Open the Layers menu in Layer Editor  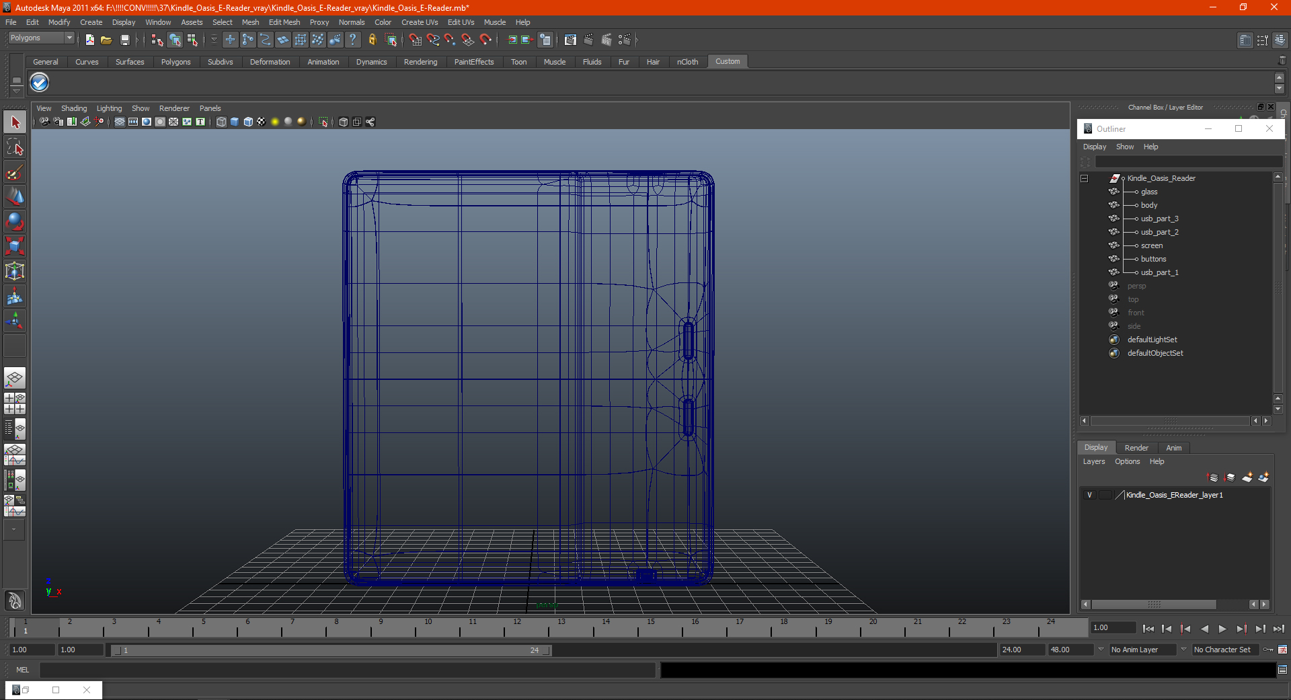[1093, 461]
